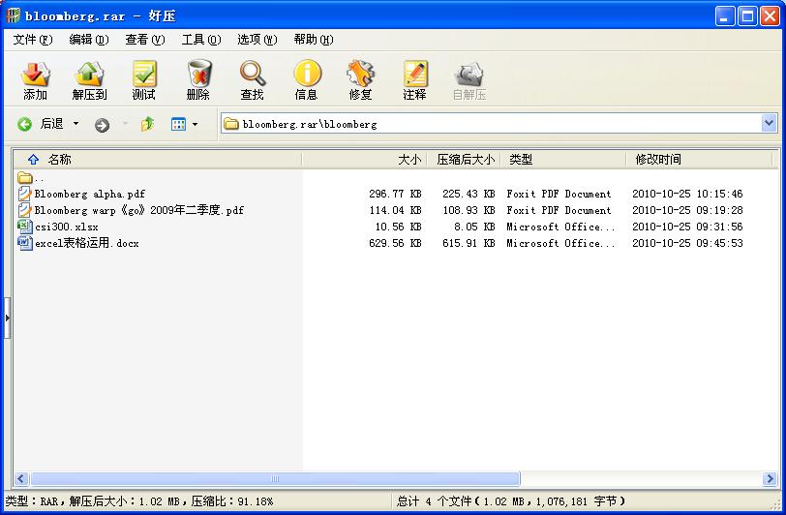Click the 好压 app icon in title bar

[x=13, y=15]
